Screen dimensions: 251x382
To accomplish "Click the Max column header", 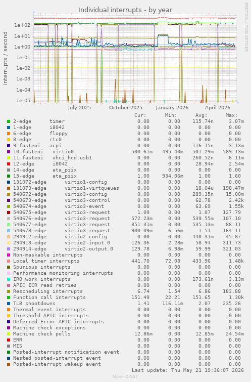I will [x=231, y=115].
